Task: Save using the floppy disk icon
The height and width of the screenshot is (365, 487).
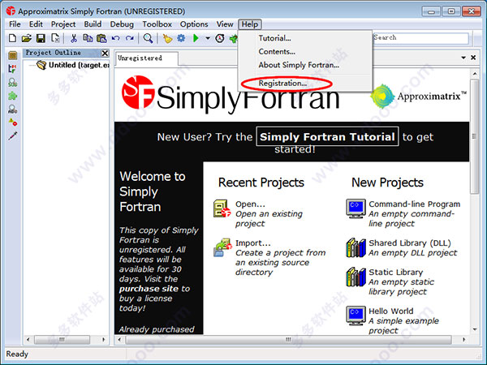Action: coord(41,38)
